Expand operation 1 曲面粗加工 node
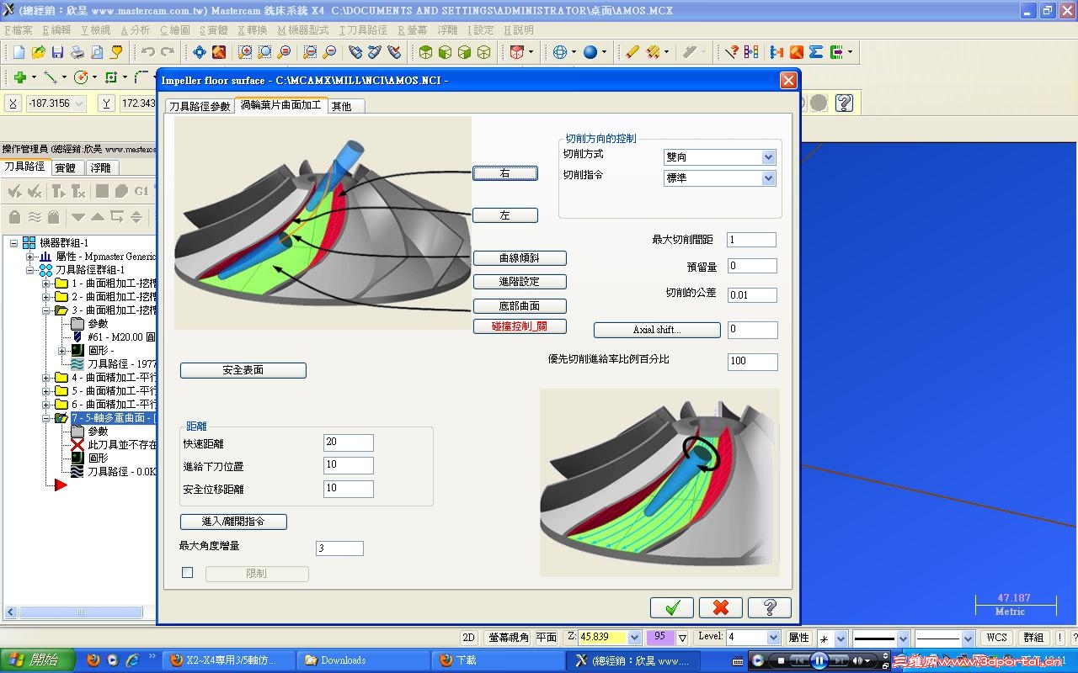This screenshot has height=673, width=1078. tap(46, 284)
